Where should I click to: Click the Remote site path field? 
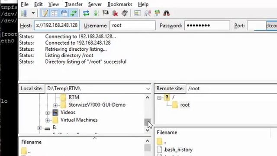(x=232, y=88)
